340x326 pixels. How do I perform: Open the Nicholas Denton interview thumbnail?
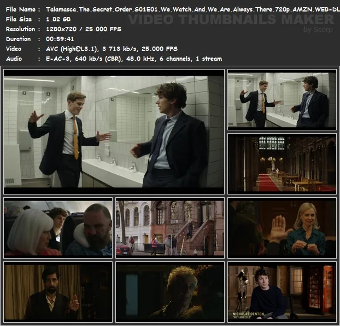coord(282,291)
